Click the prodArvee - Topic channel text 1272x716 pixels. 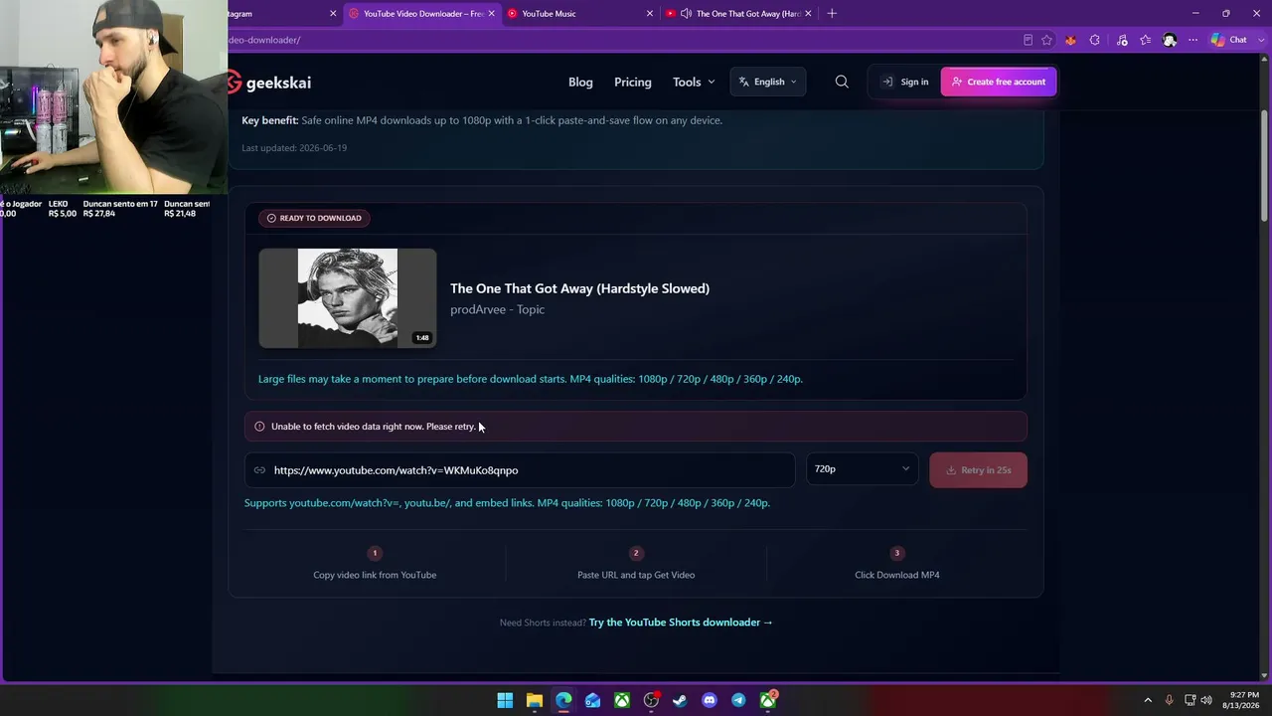tap(497, 309)
